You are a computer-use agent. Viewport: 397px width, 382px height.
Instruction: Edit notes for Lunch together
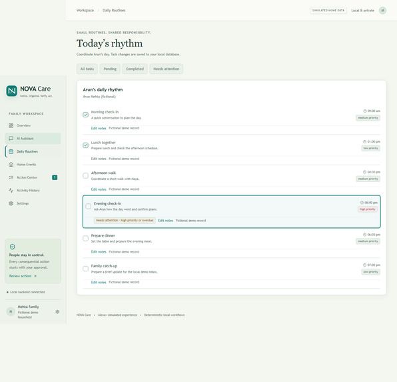(99, 159)
